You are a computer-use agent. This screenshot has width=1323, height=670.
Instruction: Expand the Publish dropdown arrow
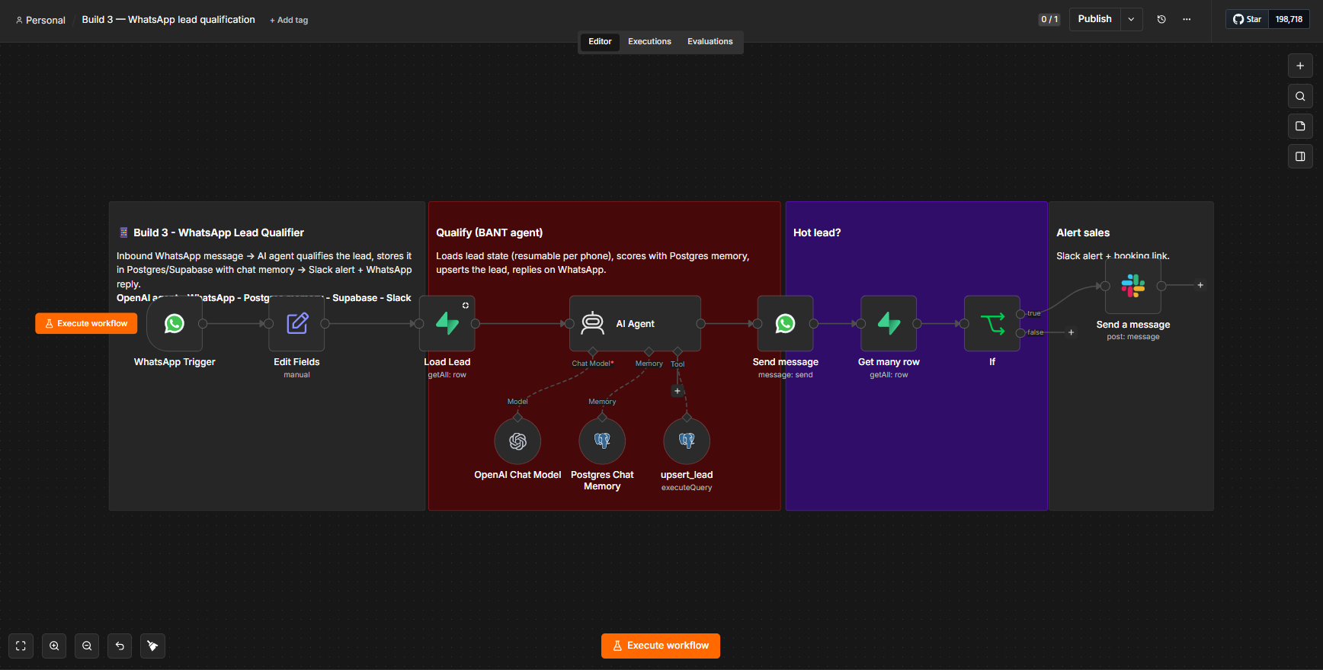tap(1132, 19)
